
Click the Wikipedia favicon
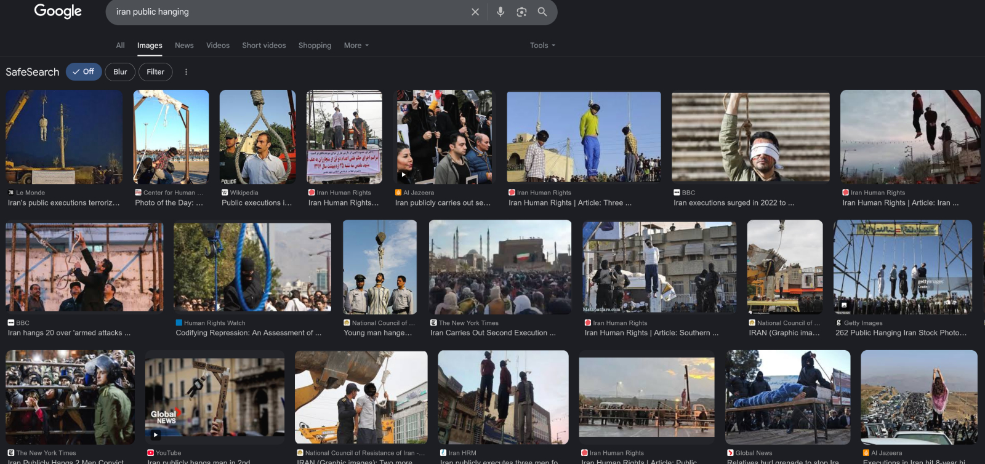[225, 193]
